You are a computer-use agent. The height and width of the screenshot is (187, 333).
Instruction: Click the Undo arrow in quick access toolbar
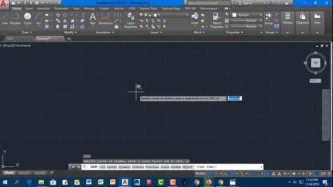click(43, 3)
